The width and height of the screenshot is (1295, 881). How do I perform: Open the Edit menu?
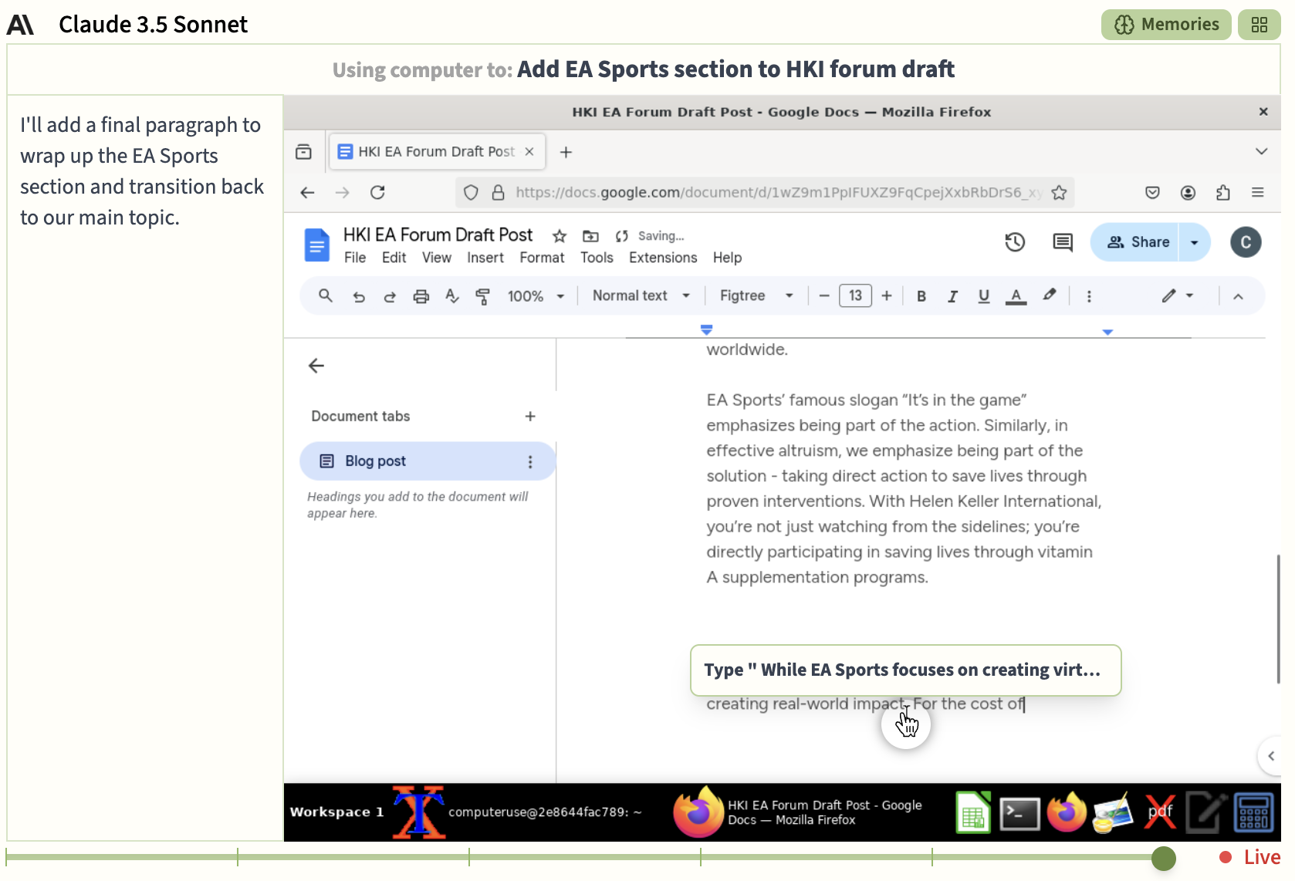point(394,258)
